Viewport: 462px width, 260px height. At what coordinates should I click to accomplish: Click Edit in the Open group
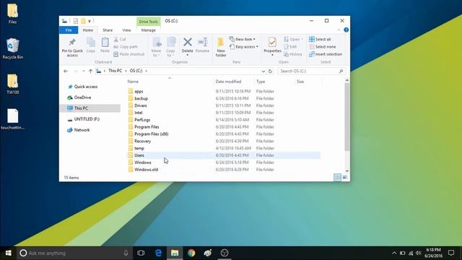pyautogui.click(x=290, y=46)
